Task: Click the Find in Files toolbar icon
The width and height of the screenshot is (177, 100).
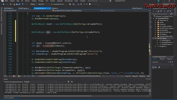Action: (x=70, y=4)
